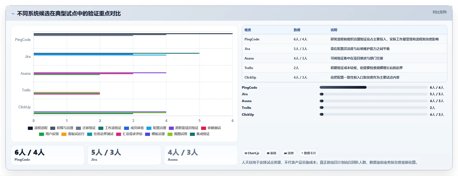Click the ClickUp row in the table
Viewport: 458px width, 176px height.
click(344, 77)
